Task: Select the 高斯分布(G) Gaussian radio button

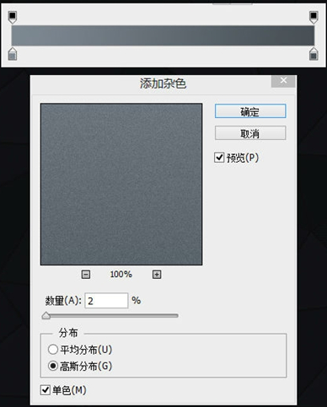Action: click(53, 366)
